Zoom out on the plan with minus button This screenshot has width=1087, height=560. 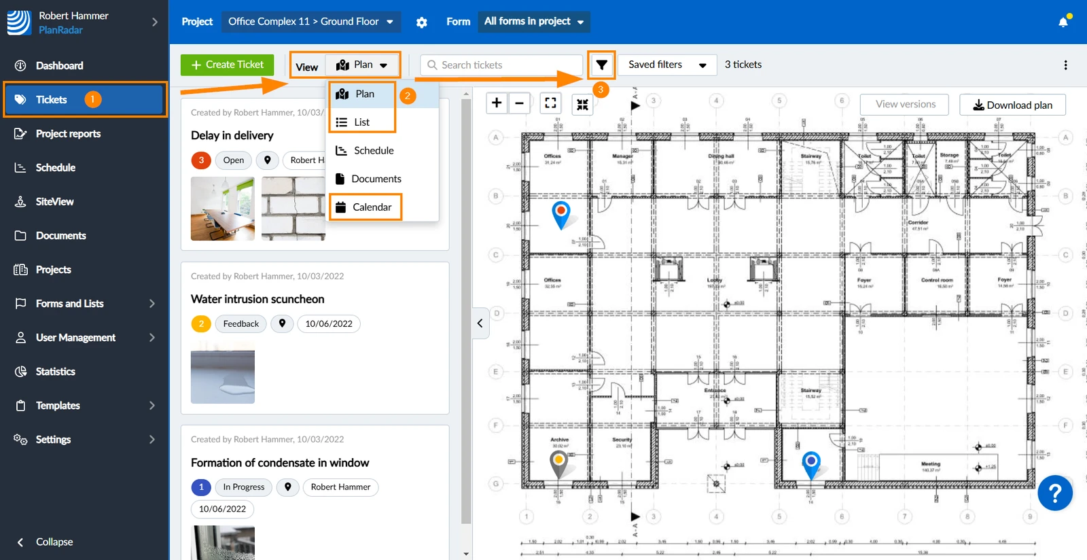pos(520,103)
